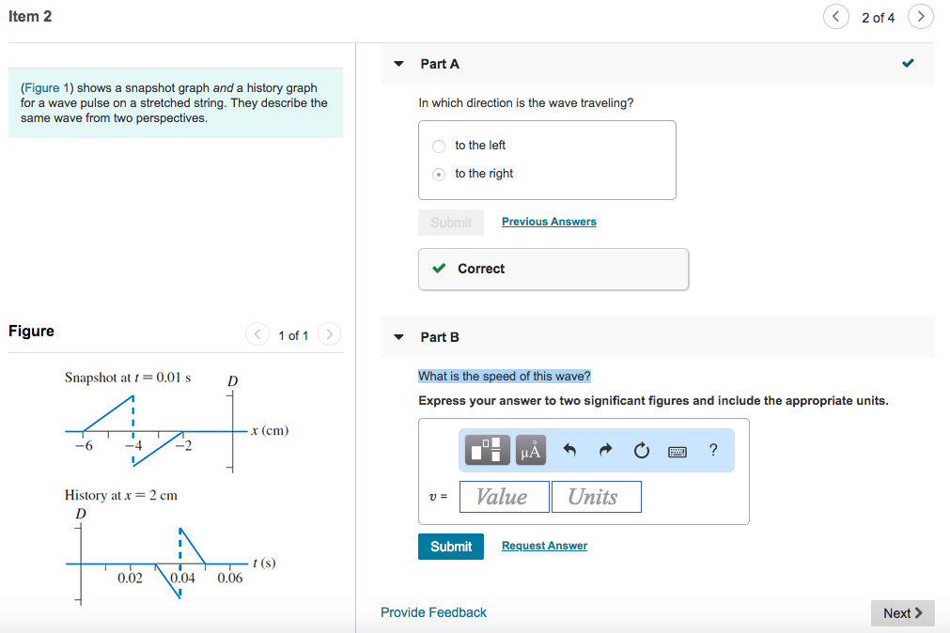950x633 pixels.
Task: Focus the Units input field
Action: [596, 497]
